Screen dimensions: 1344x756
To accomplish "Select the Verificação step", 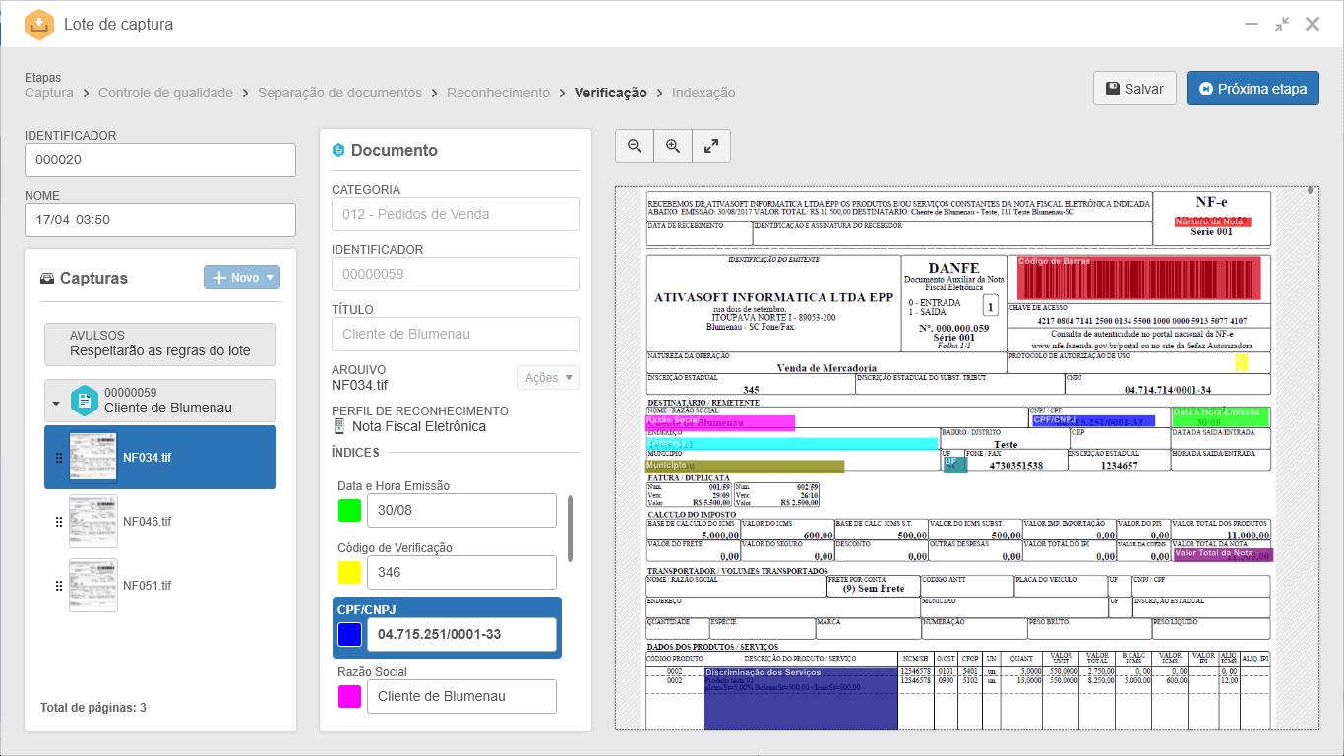I will 611,93.
